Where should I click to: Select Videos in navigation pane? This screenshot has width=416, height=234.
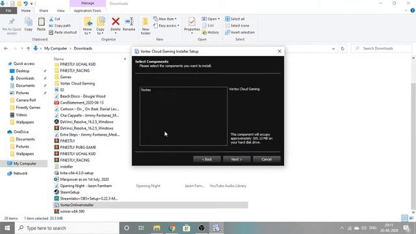pyautogui.click(x=21, y=115)
